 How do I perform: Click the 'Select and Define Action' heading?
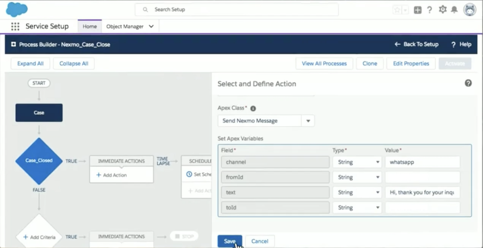pos(257,84)
